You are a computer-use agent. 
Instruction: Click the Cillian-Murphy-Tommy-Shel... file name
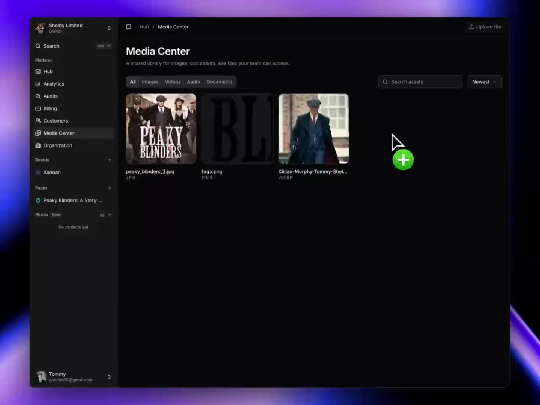pos(313,172)
